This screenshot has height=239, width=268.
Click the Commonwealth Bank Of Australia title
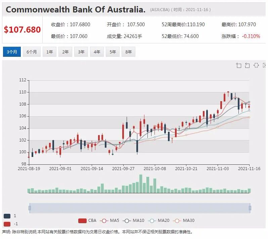(x=76, y=10)
